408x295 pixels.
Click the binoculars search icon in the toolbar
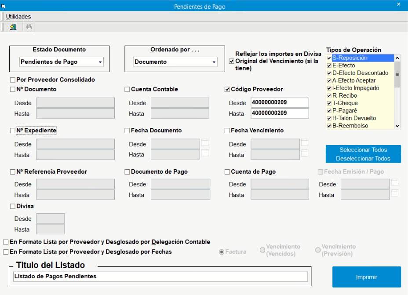coord(29,27)
